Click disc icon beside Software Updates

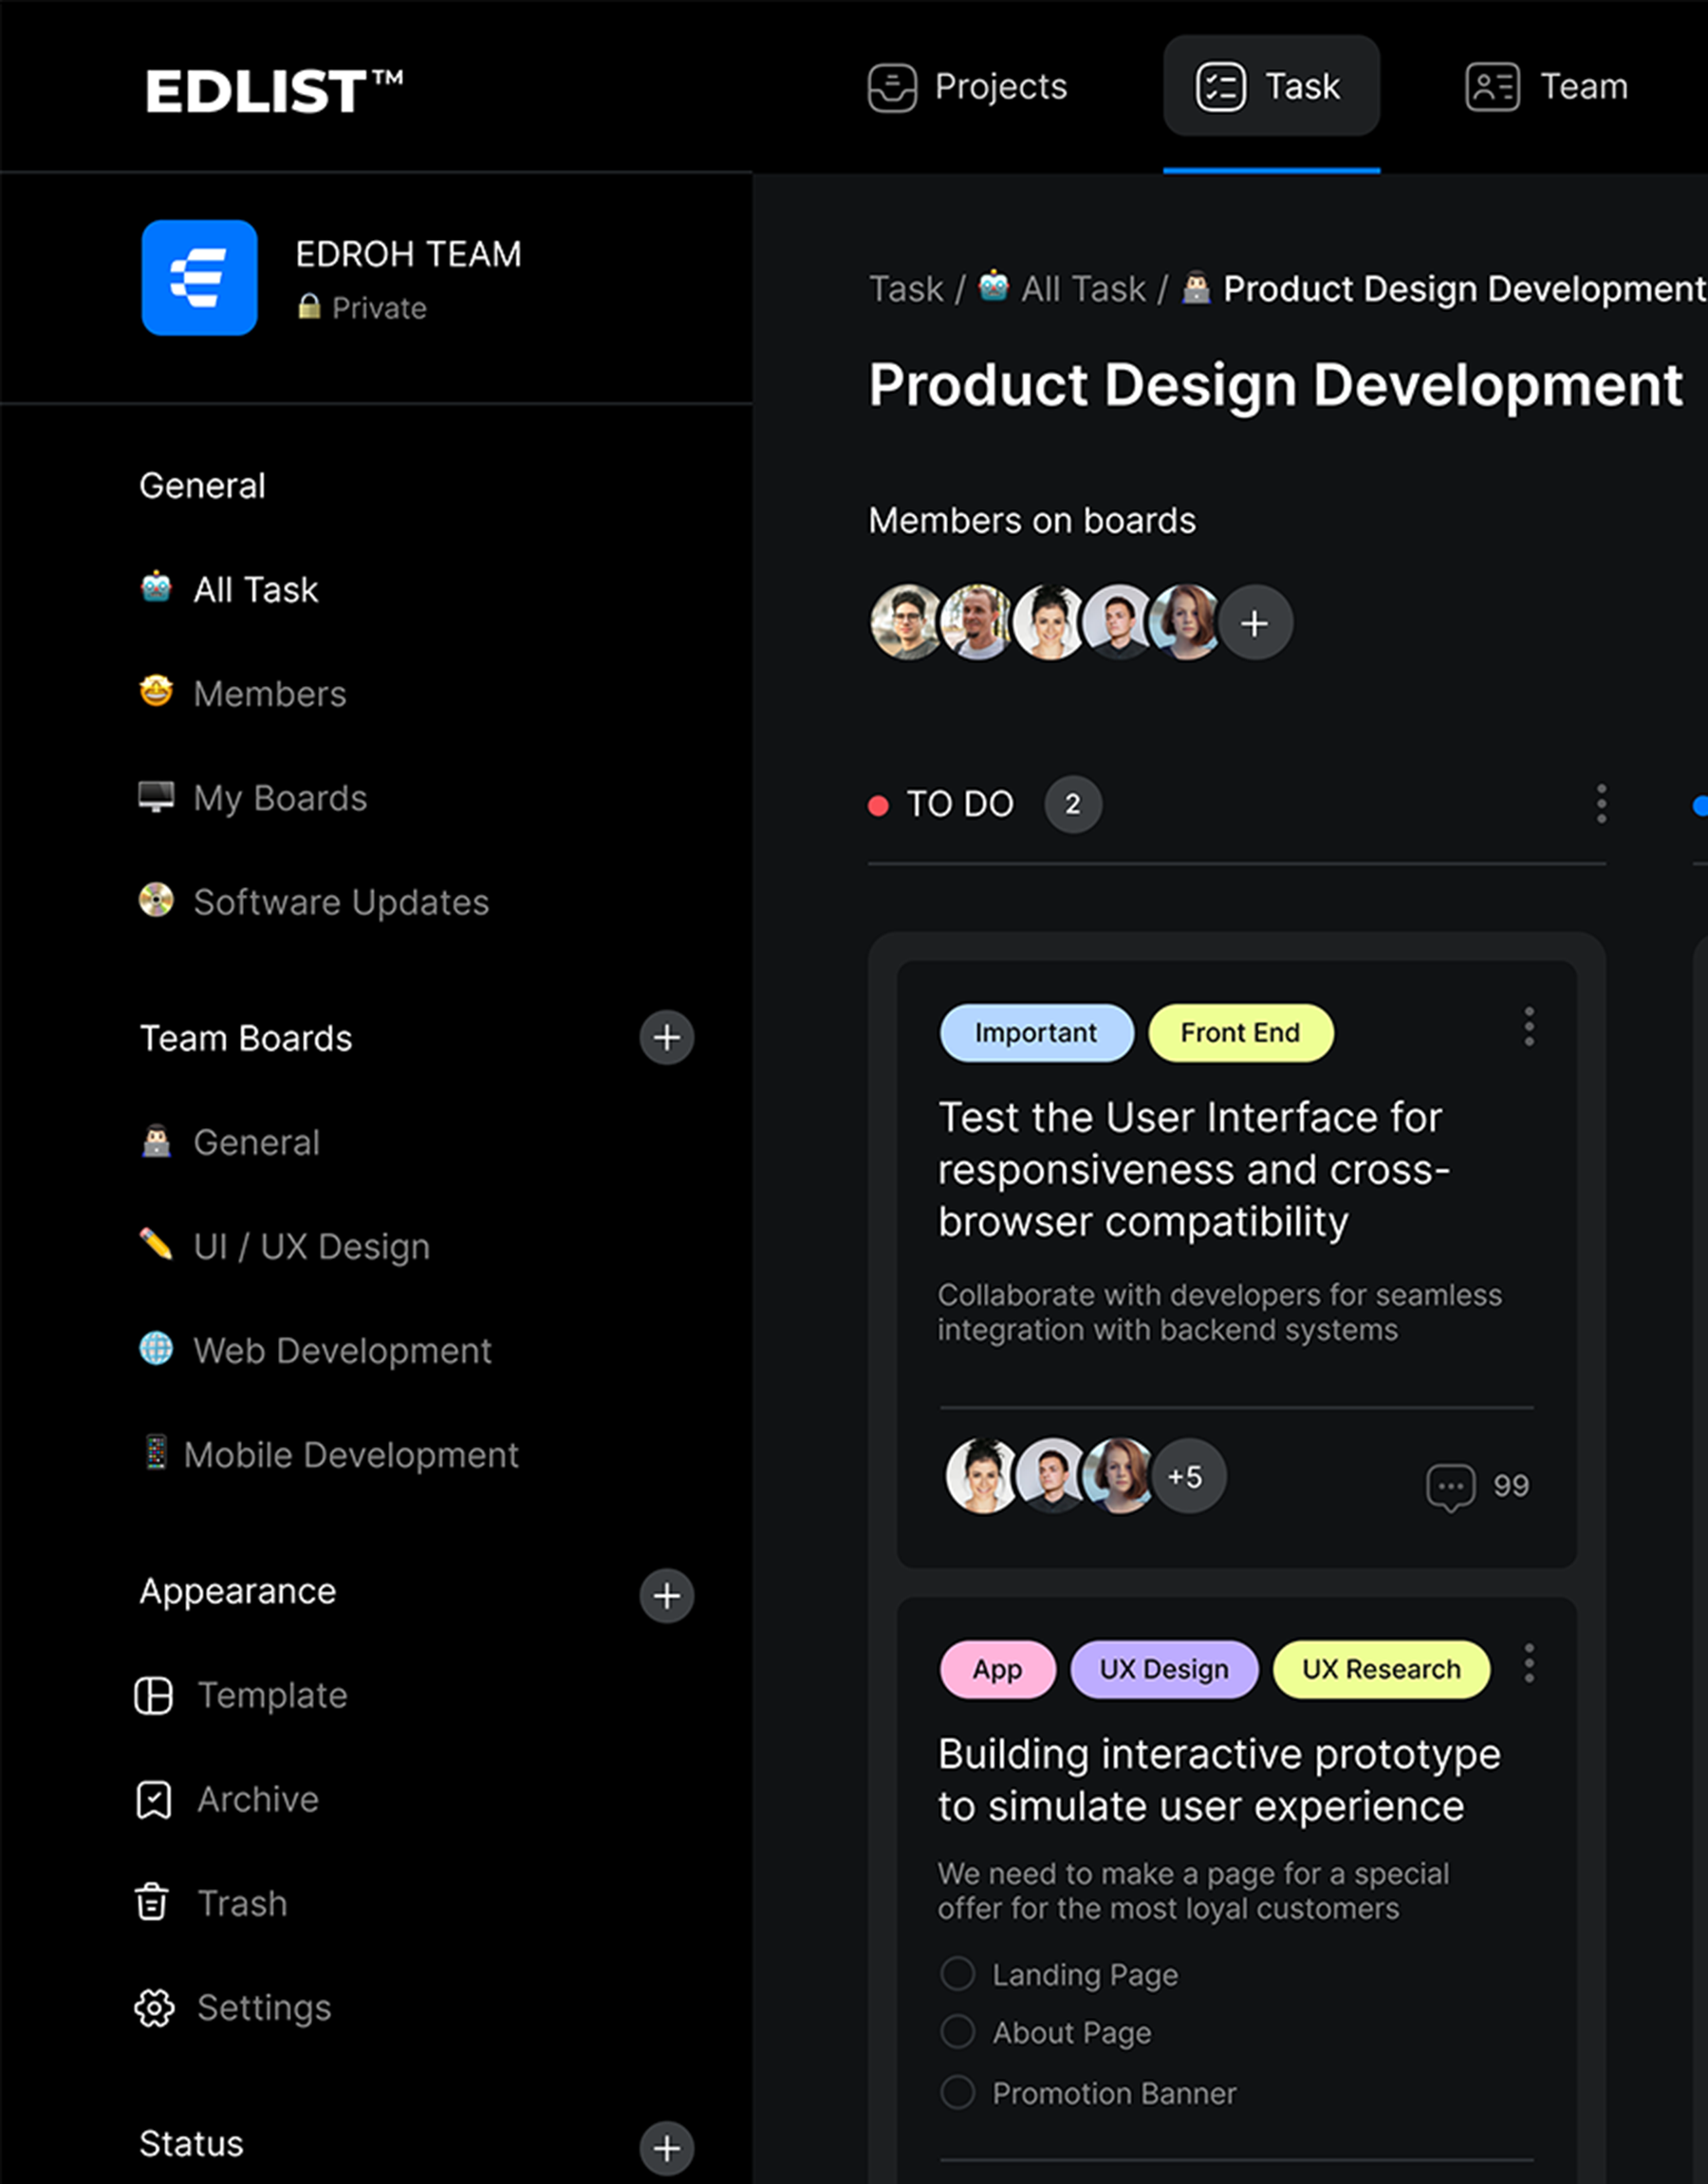(156, 900)
